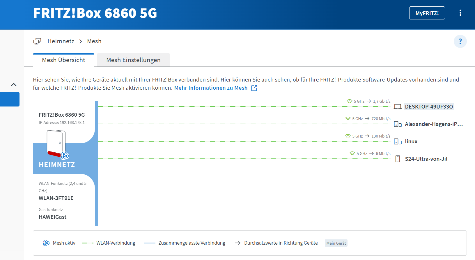Click the HAWEIGast guest network name

coord(52,217)
